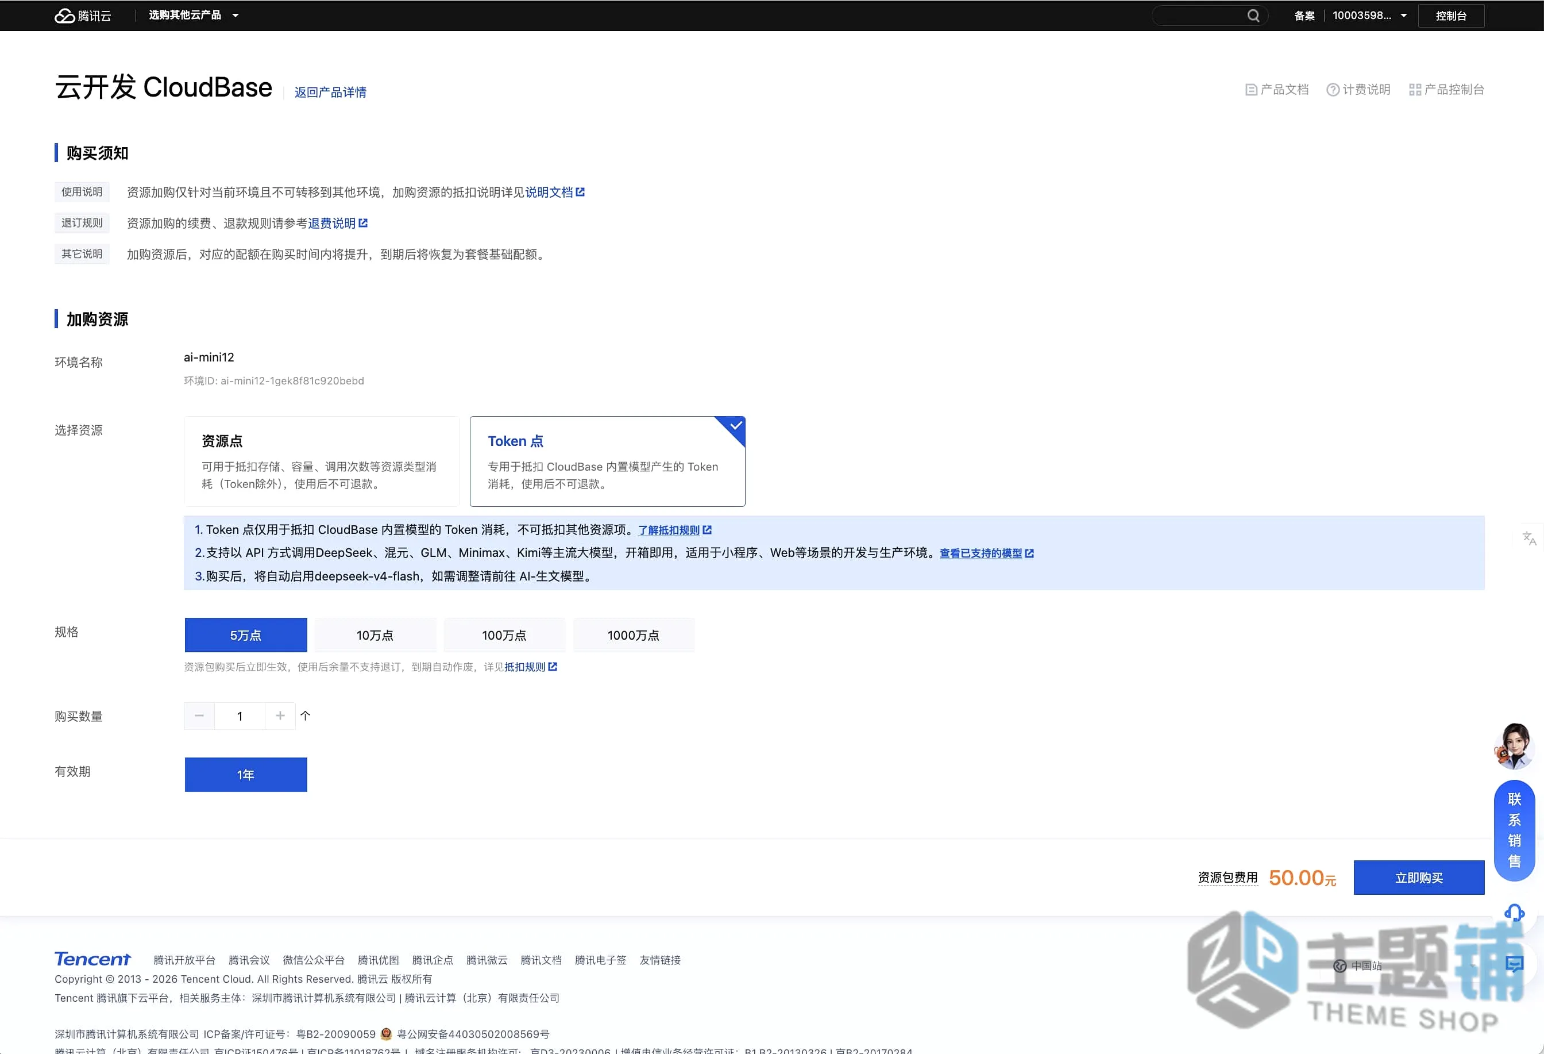The height and width of the screenshot is (1054, 1544).
Task: Click the translate icon on right edge
Action: [1530, 538]
